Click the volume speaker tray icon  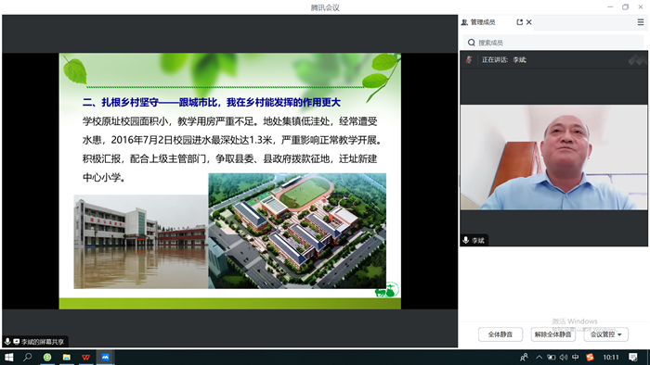pos(564,358)
